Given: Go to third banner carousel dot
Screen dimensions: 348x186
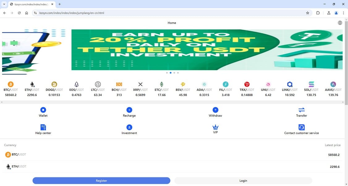Looking at the screenshot, I should coord(174,73).
